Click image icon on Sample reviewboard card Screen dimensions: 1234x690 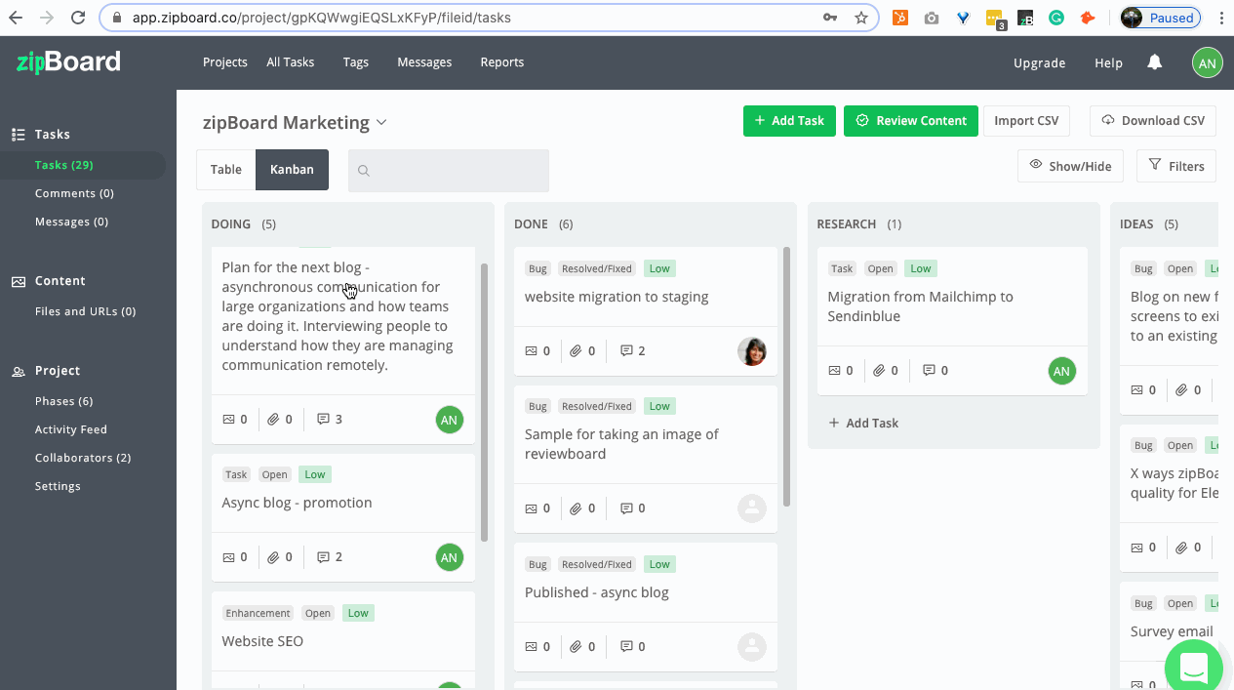[x=532, y=508]
